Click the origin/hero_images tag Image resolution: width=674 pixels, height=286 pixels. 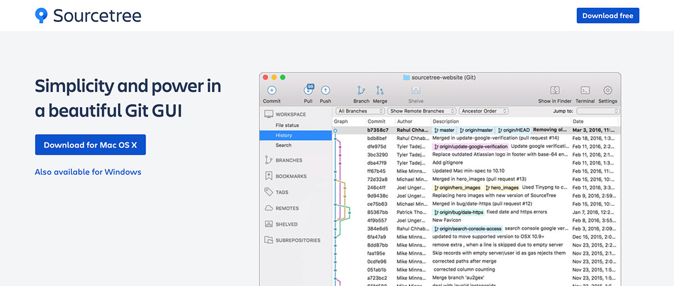[x=457, y=187]
